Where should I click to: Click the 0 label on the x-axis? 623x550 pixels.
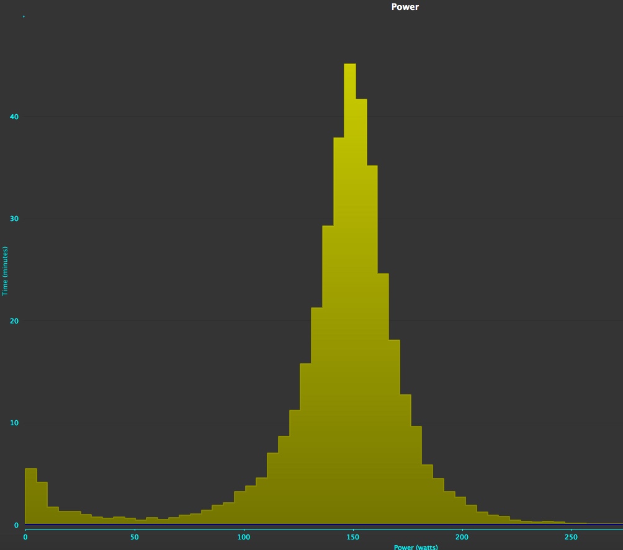point(25,537)
